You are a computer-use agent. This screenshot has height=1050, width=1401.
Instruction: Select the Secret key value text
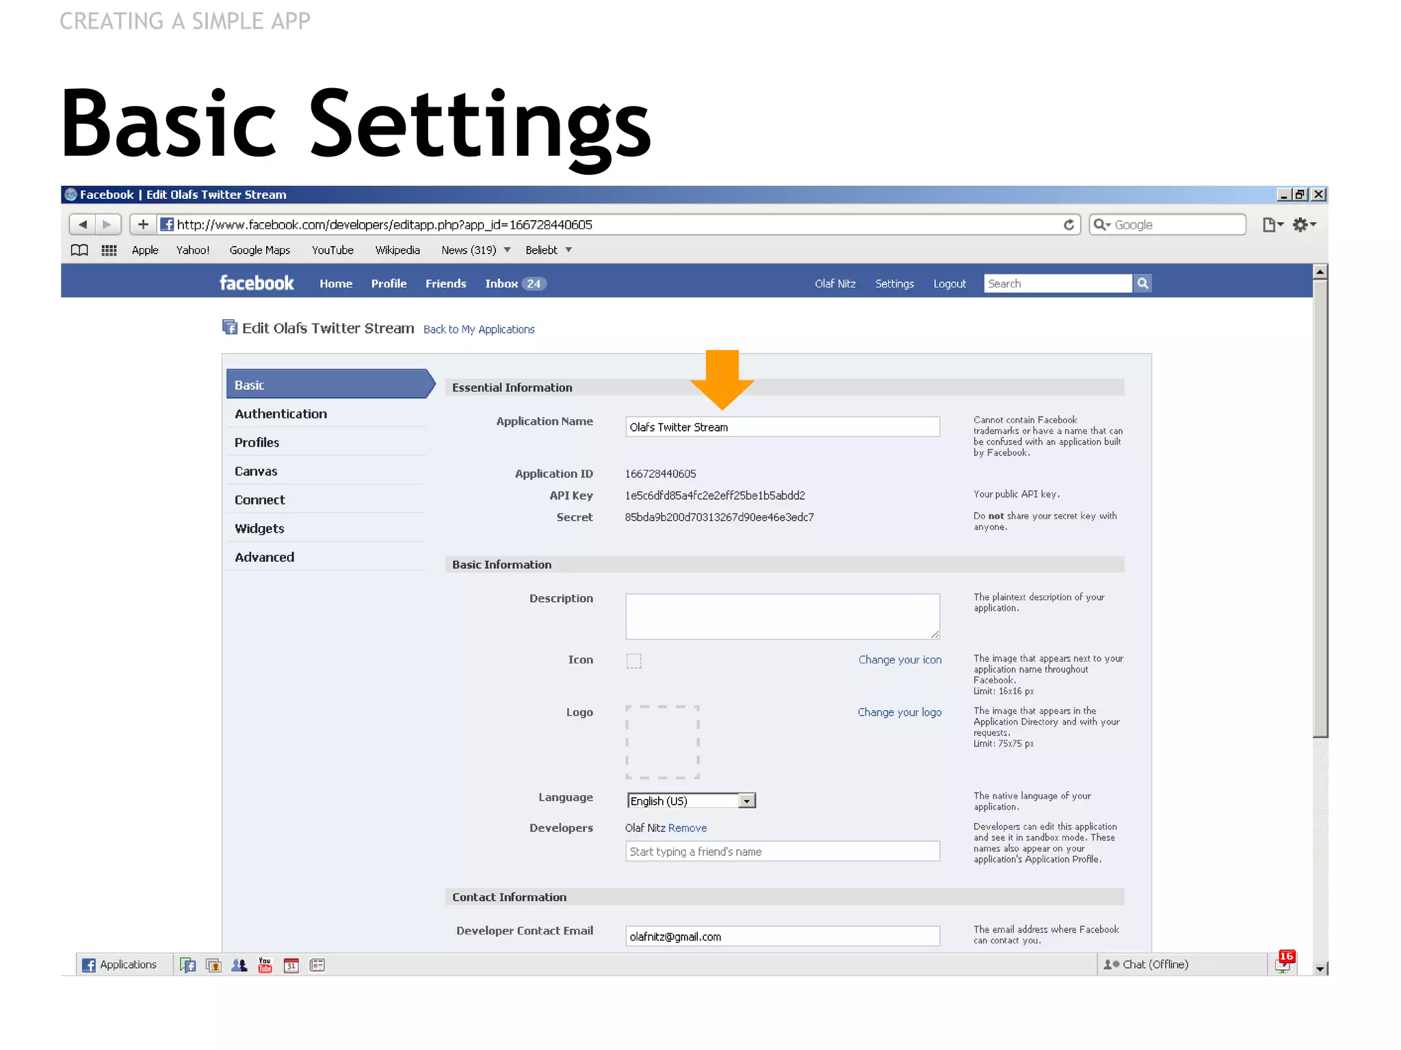719,517
